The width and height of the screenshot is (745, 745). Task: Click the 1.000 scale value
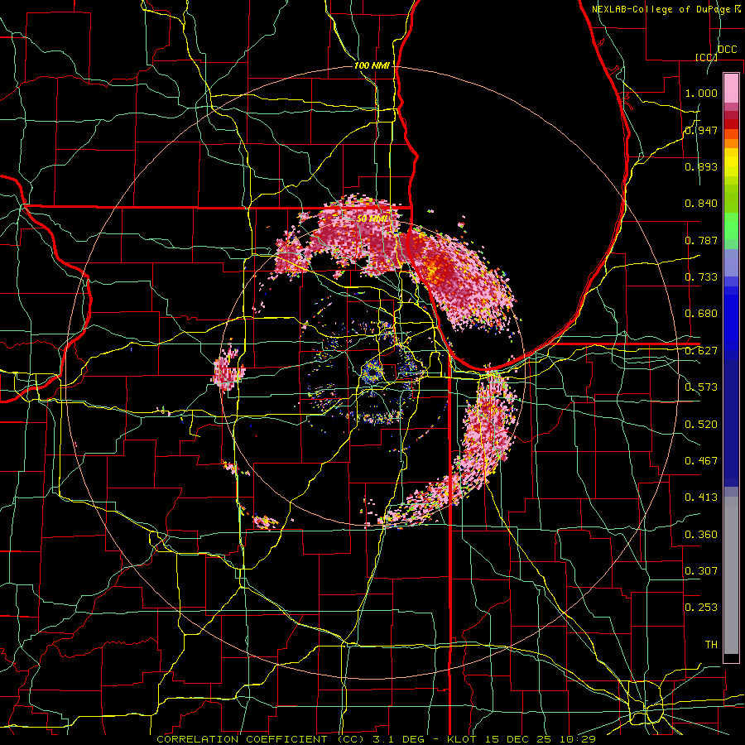tap(701, 93)
